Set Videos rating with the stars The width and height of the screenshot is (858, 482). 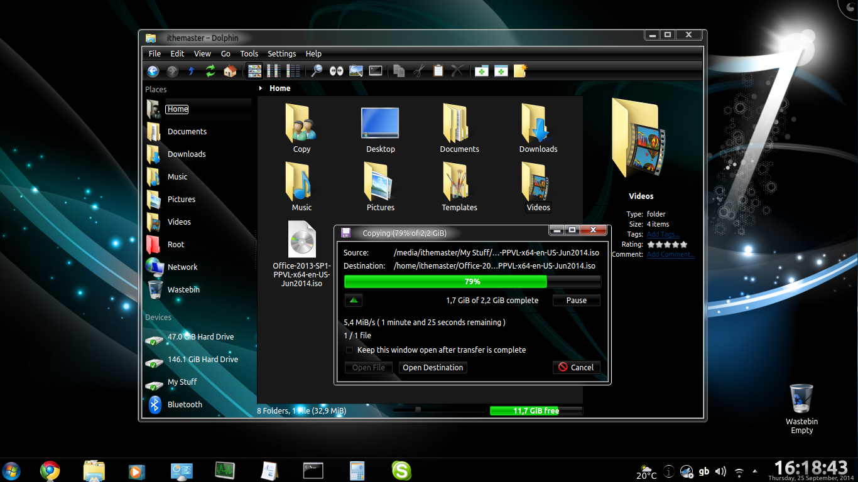pos(667,244)
